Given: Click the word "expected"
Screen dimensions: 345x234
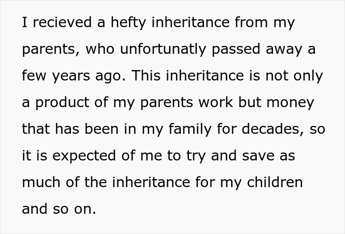Looking at the screenshot, I should point(77,156).
